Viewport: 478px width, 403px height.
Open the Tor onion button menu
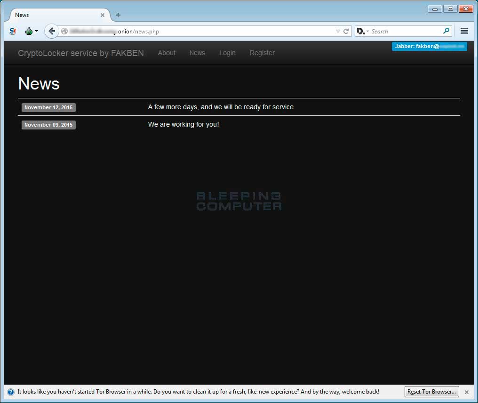coord(32,31)
